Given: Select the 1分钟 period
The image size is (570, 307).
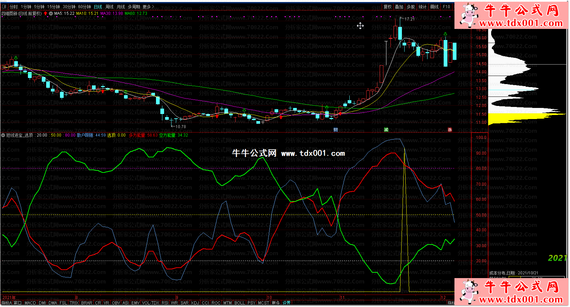Looking at the screenshot, I should point(26,7).
